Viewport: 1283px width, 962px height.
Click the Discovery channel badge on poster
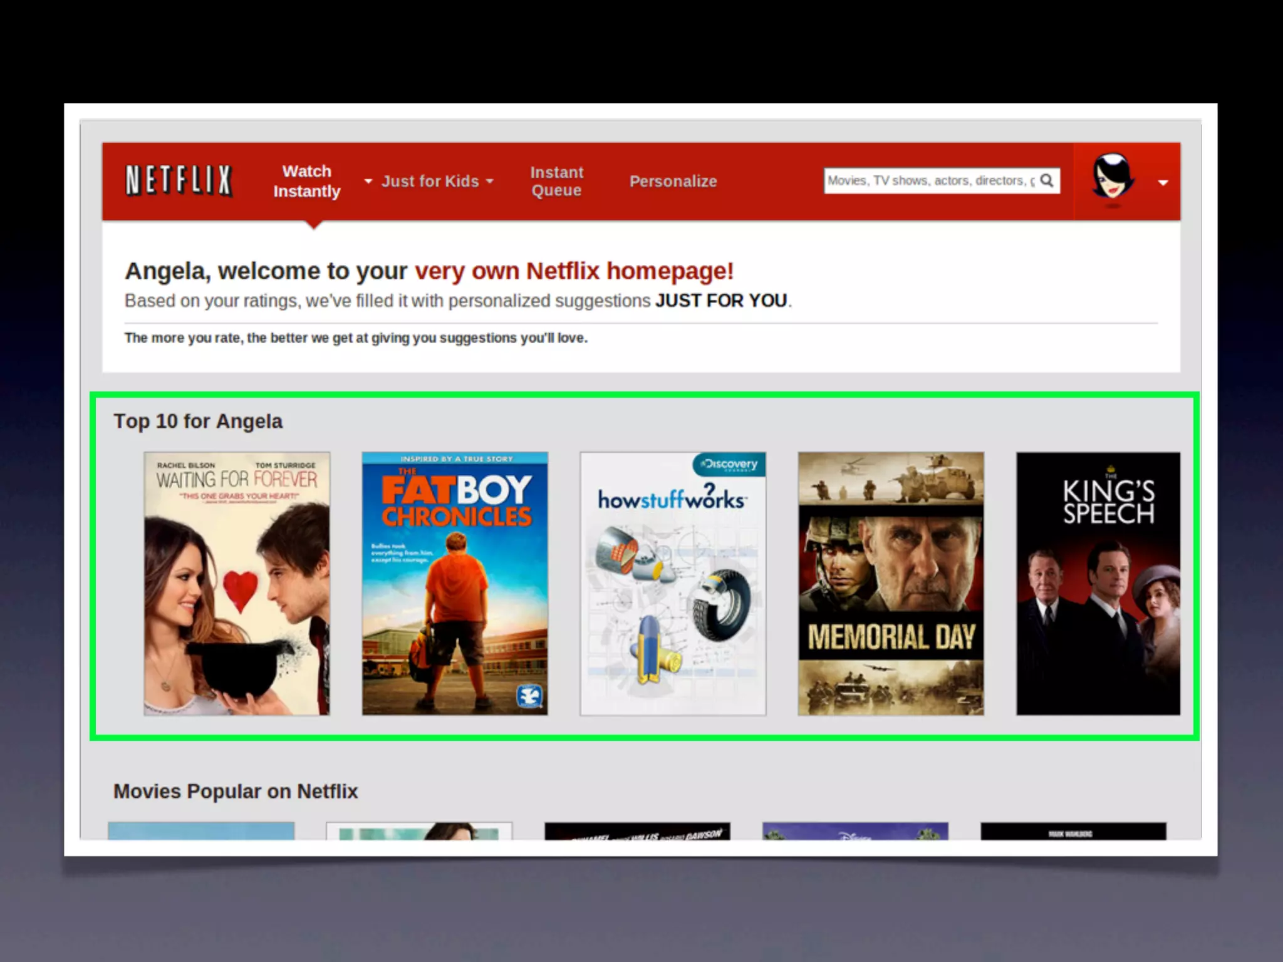pyautogui.click(x=730, y=465)
